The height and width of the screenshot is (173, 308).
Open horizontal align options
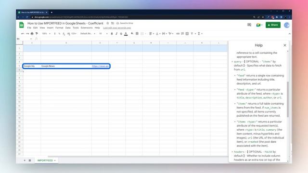point(152,34)
